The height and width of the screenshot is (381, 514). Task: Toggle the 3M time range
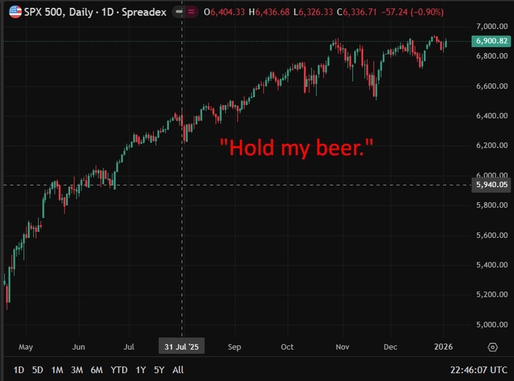[x=77, y=370]
